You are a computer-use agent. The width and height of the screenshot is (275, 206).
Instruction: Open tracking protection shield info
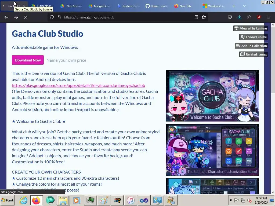click(52, 17)
